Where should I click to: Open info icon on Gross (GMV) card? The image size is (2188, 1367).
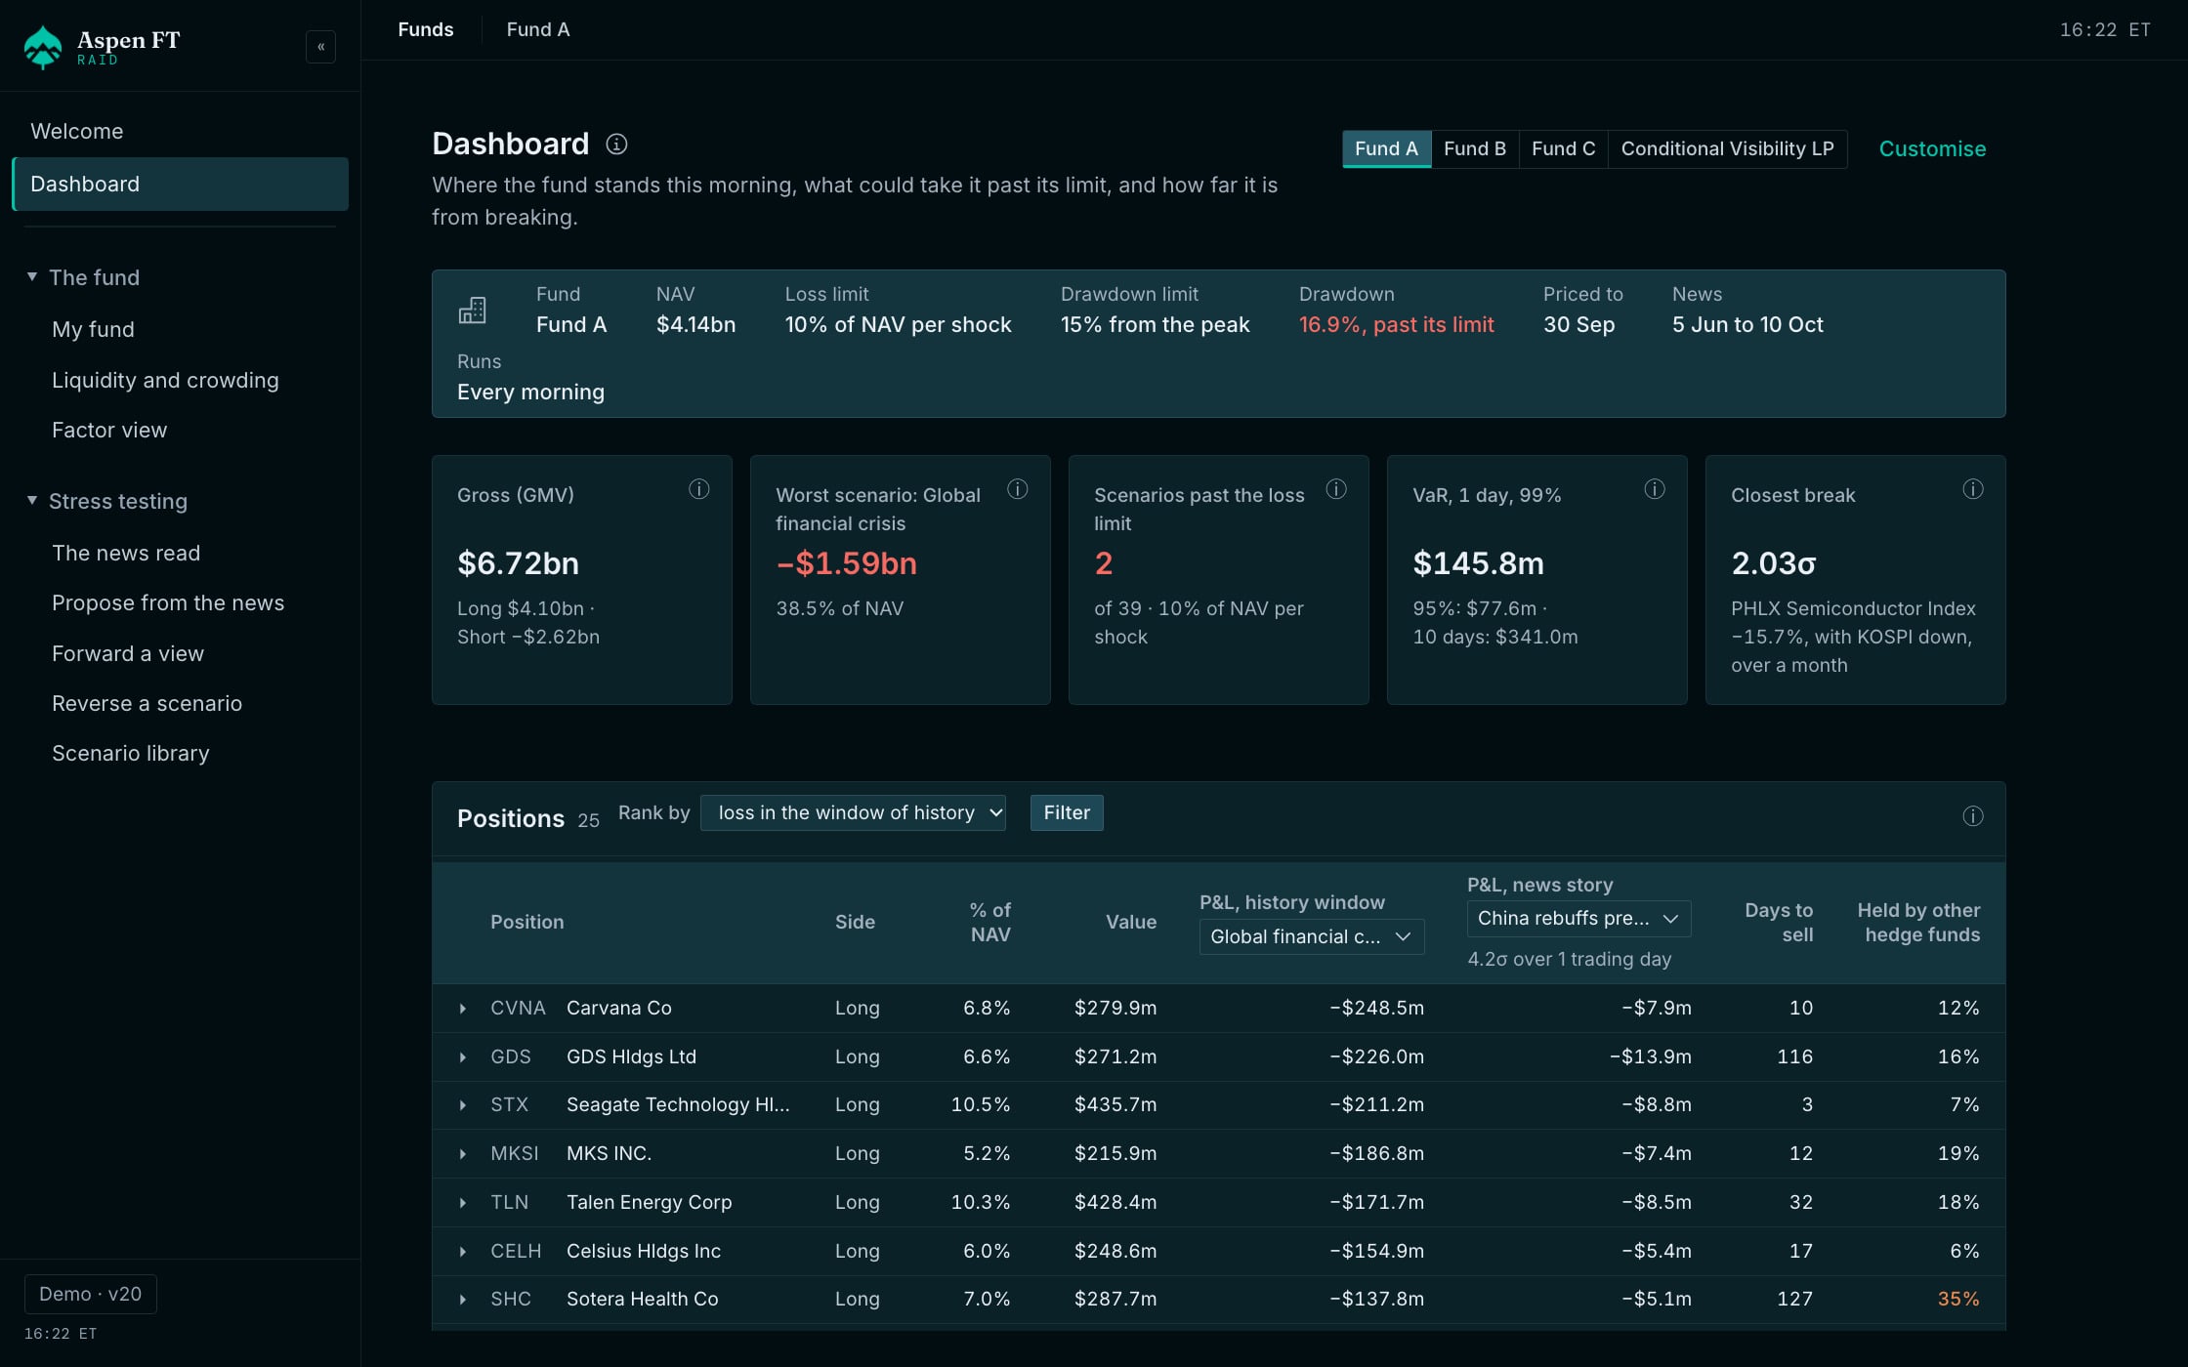click(699, 489)
